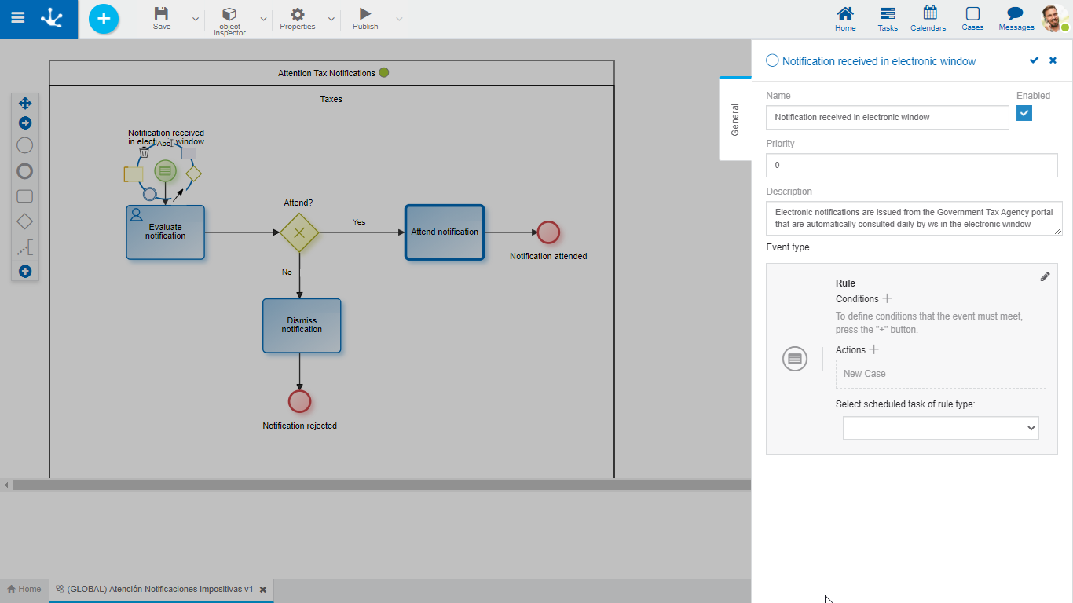1073x603 pixels.
Task: Open Properties gear in toolbar
Action: pos(298,15)
